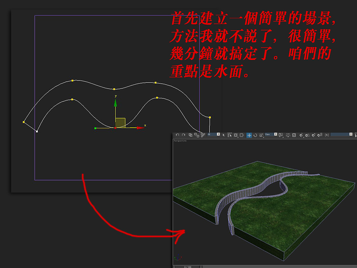The image size is (357, 268).
Task: Click the next frame arrow button
Action: click(x=201, y=266)
